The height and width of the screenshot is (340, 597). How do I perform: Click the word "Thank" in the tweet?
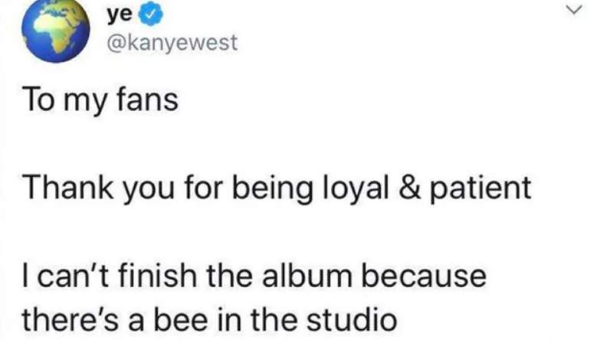pyautogui.click(x=68, y=187)
